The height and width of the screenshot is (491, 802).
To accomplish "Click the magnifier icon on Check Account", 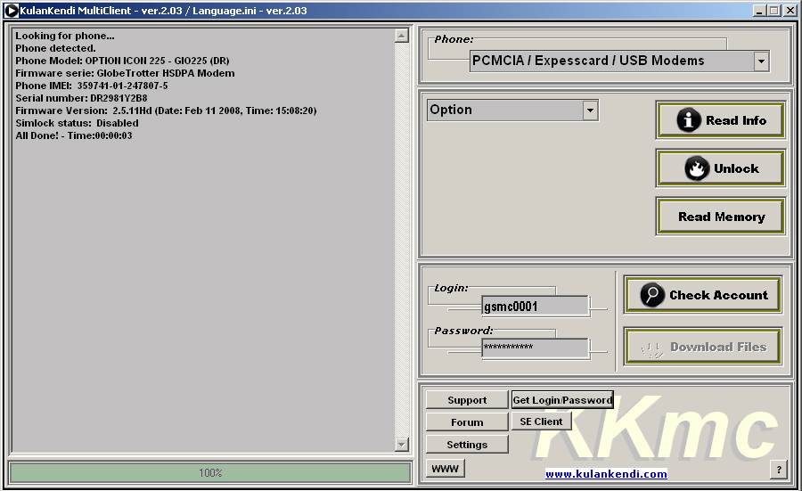I will pos(652,295).
